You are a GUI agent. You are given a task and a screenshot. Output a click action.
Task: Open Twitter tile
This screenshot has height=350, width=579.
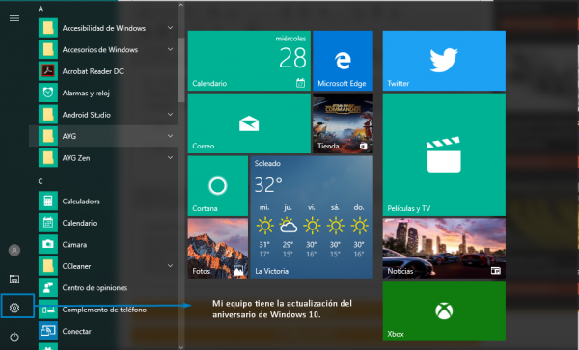point(444,61)
